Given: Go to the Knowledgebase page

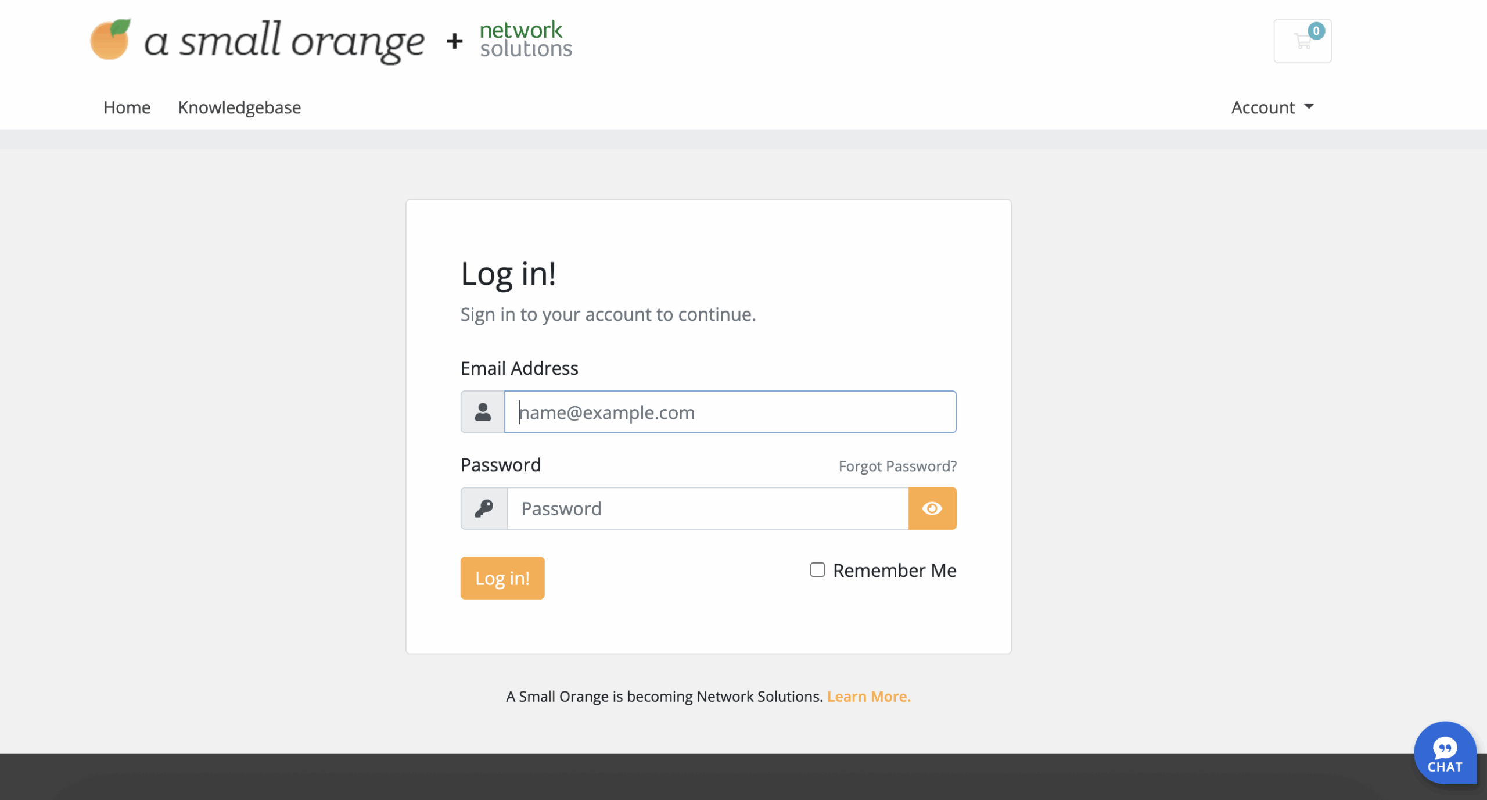Looking at the screenshot, I should point(239,107).
